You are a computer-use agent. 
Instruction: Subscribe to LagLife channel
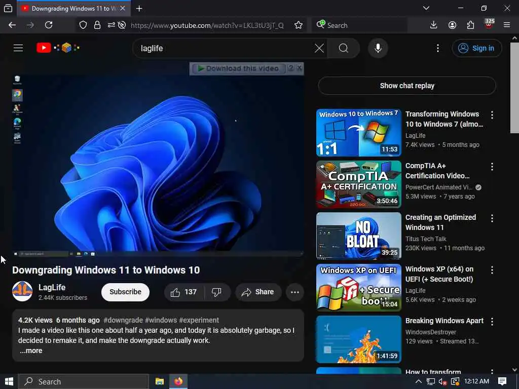[126, 292]
